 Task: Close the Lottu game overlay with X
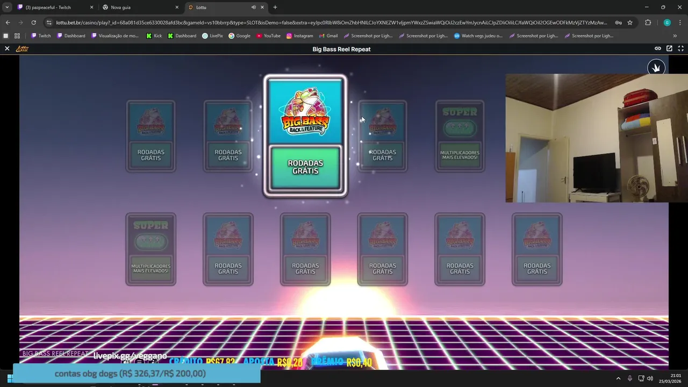pyautogui.click(x=7, y=48)
